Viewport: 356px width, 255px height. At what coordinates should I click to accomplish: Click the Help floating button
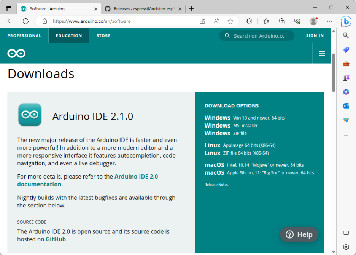pyautogui.click(x=299, y=234)
